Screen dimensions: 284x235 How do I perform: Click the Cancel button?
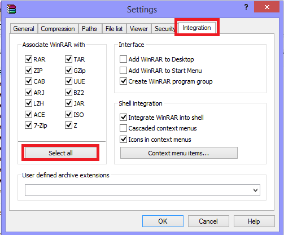pyautogui.click(x=208, y=221)
